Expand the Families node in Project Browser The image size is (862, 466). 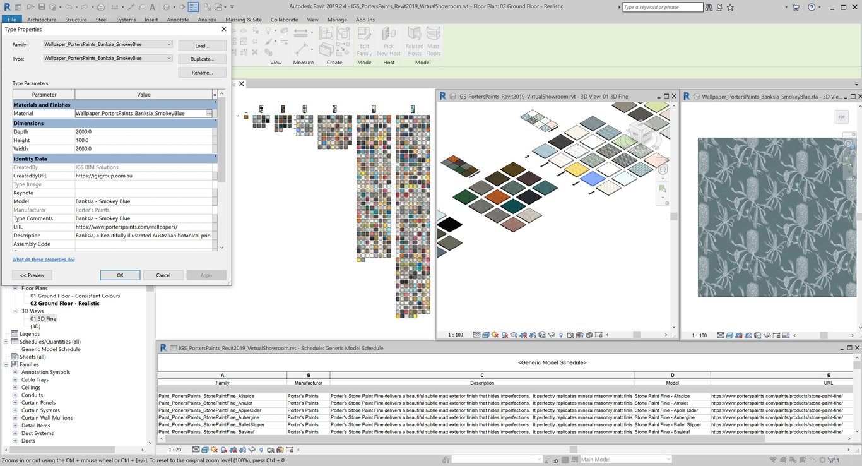point(4,364)
